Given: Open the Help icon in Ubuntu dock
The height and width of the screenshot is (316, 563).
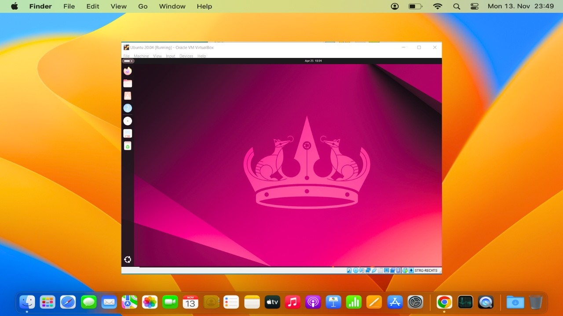Looking at the screenshot, I should (x=128, y=108).
